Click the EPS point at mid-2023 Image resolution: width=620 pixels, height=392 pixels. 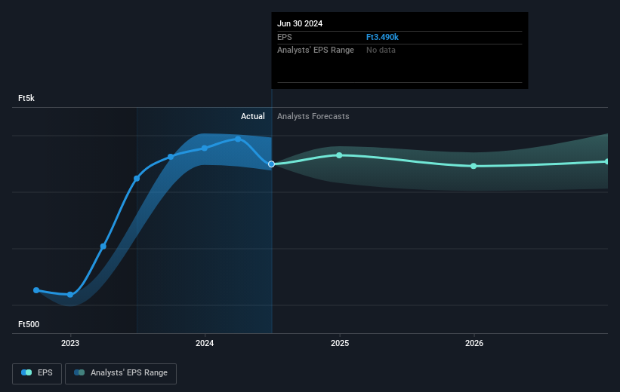click(x=137, y=179)
